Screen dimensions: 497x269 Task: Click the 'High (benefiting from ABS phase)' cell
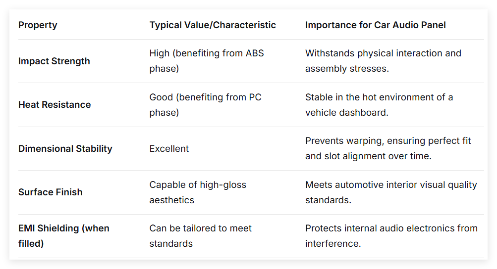pyautogui.click(x=207, y=61)
